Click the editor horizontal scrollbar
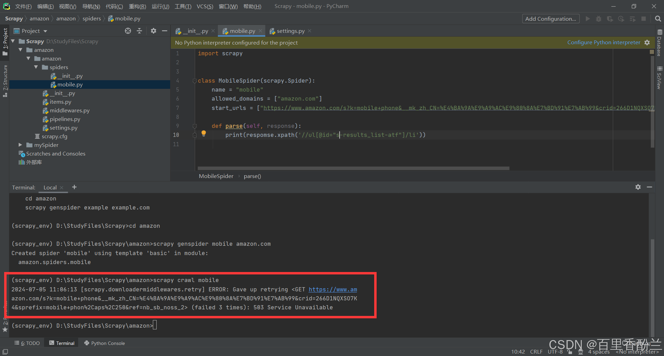This screenshot has height=356, width=664. pos(353,168)
